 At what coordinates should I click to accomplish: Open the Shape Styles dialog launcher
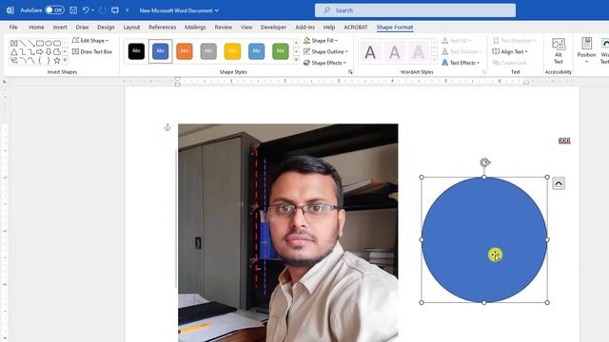pyautogui.click(x=350, y=72)
